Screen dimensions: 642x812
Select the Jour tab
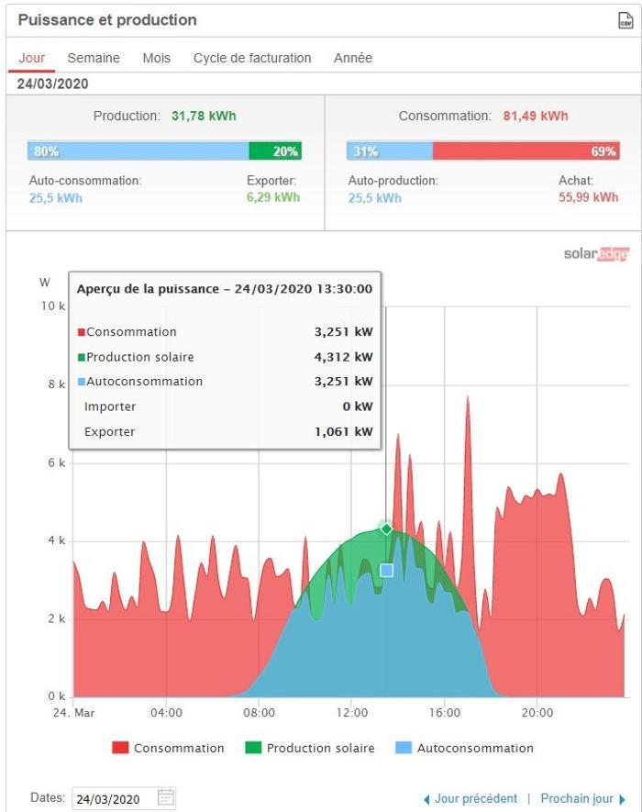(31, 58)
